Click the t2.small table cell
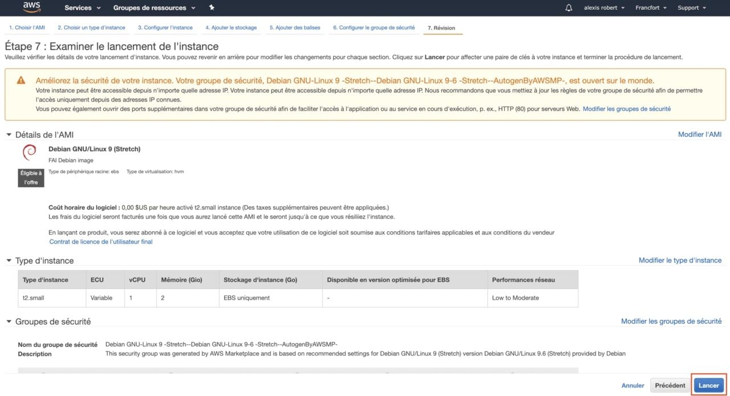 point(52,298)
